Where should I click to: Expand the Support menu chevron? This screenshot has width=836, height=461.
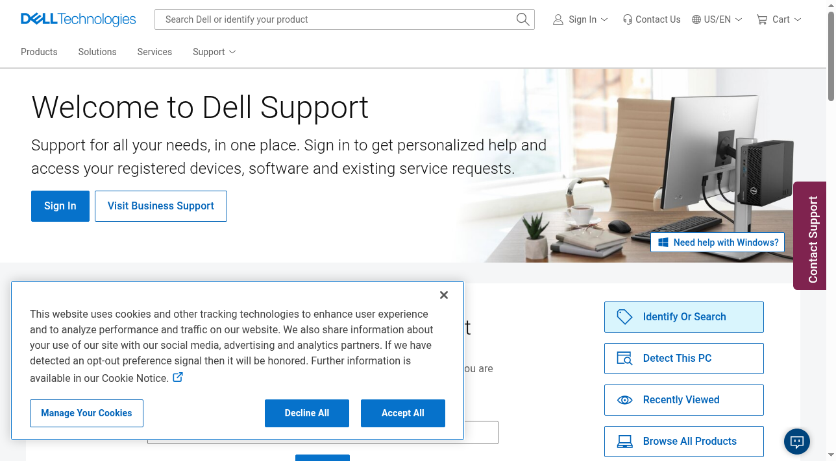pos(232,52)
